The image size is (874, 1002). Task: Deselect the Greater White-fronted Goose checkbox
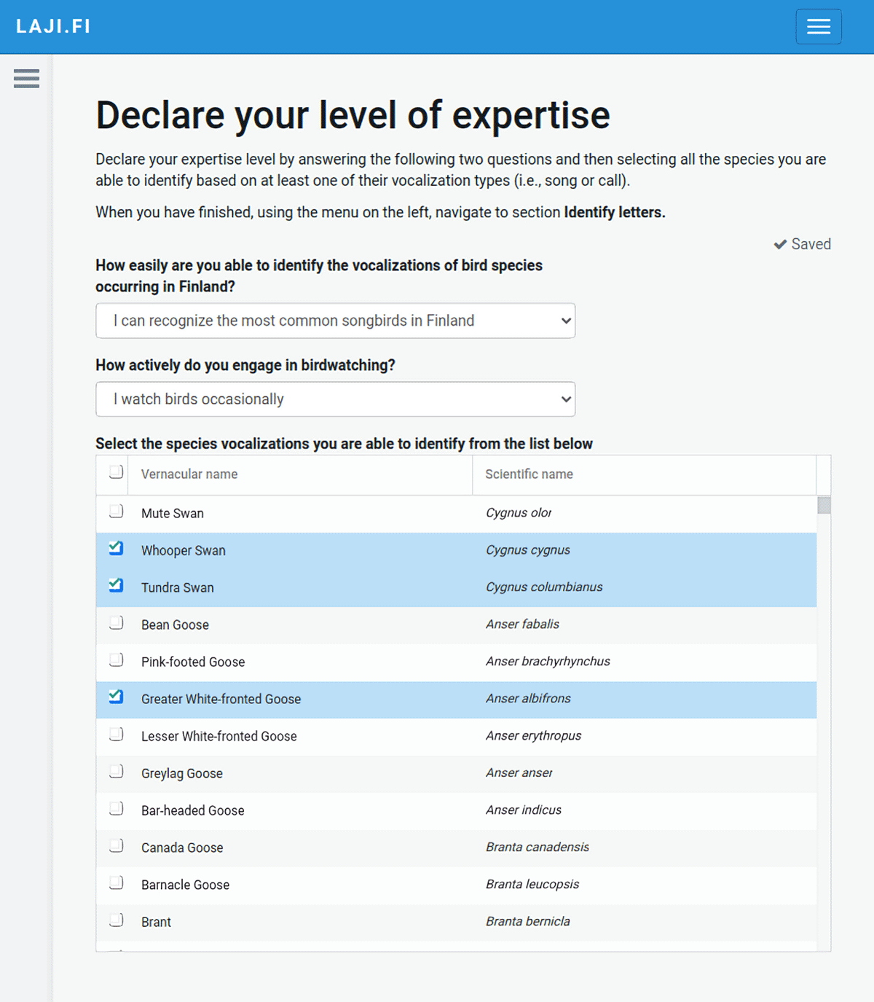tap(116, 697)
